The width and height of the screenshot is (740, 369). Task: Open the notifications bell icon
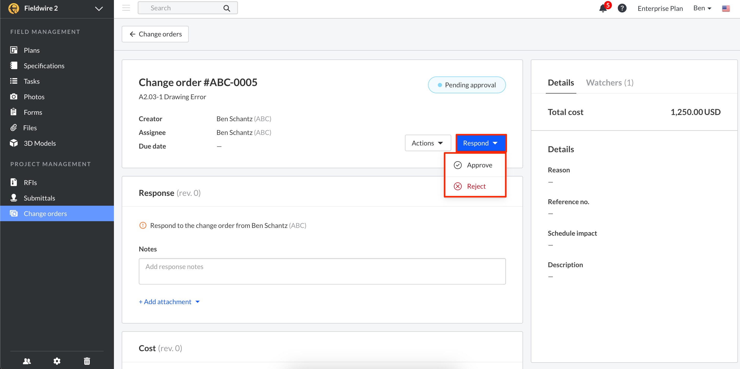603,8
